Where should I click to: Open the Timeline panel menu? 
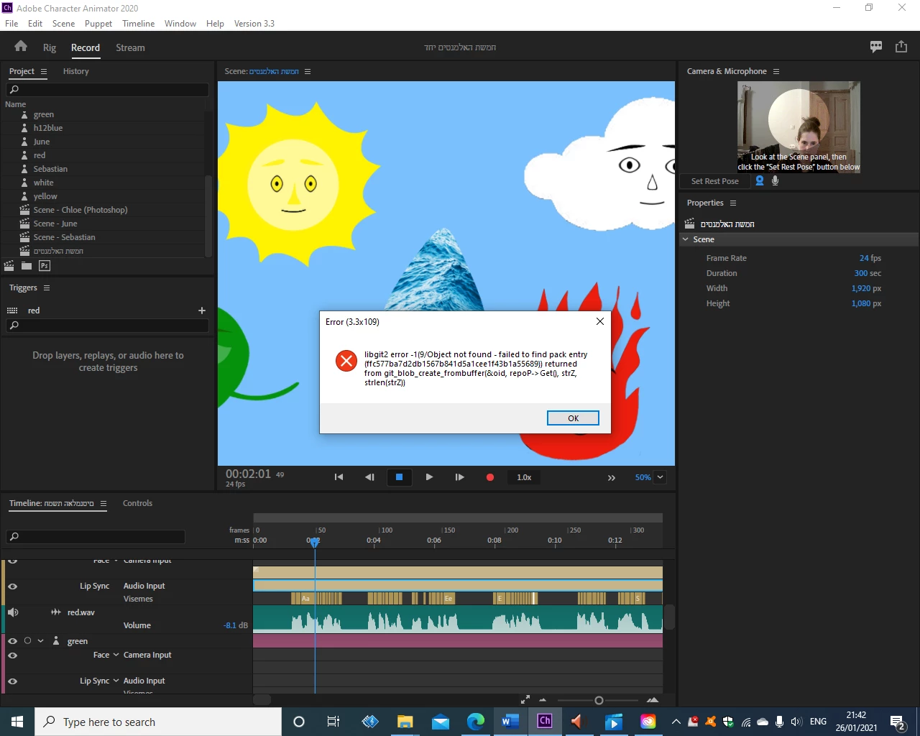(103, 503)
